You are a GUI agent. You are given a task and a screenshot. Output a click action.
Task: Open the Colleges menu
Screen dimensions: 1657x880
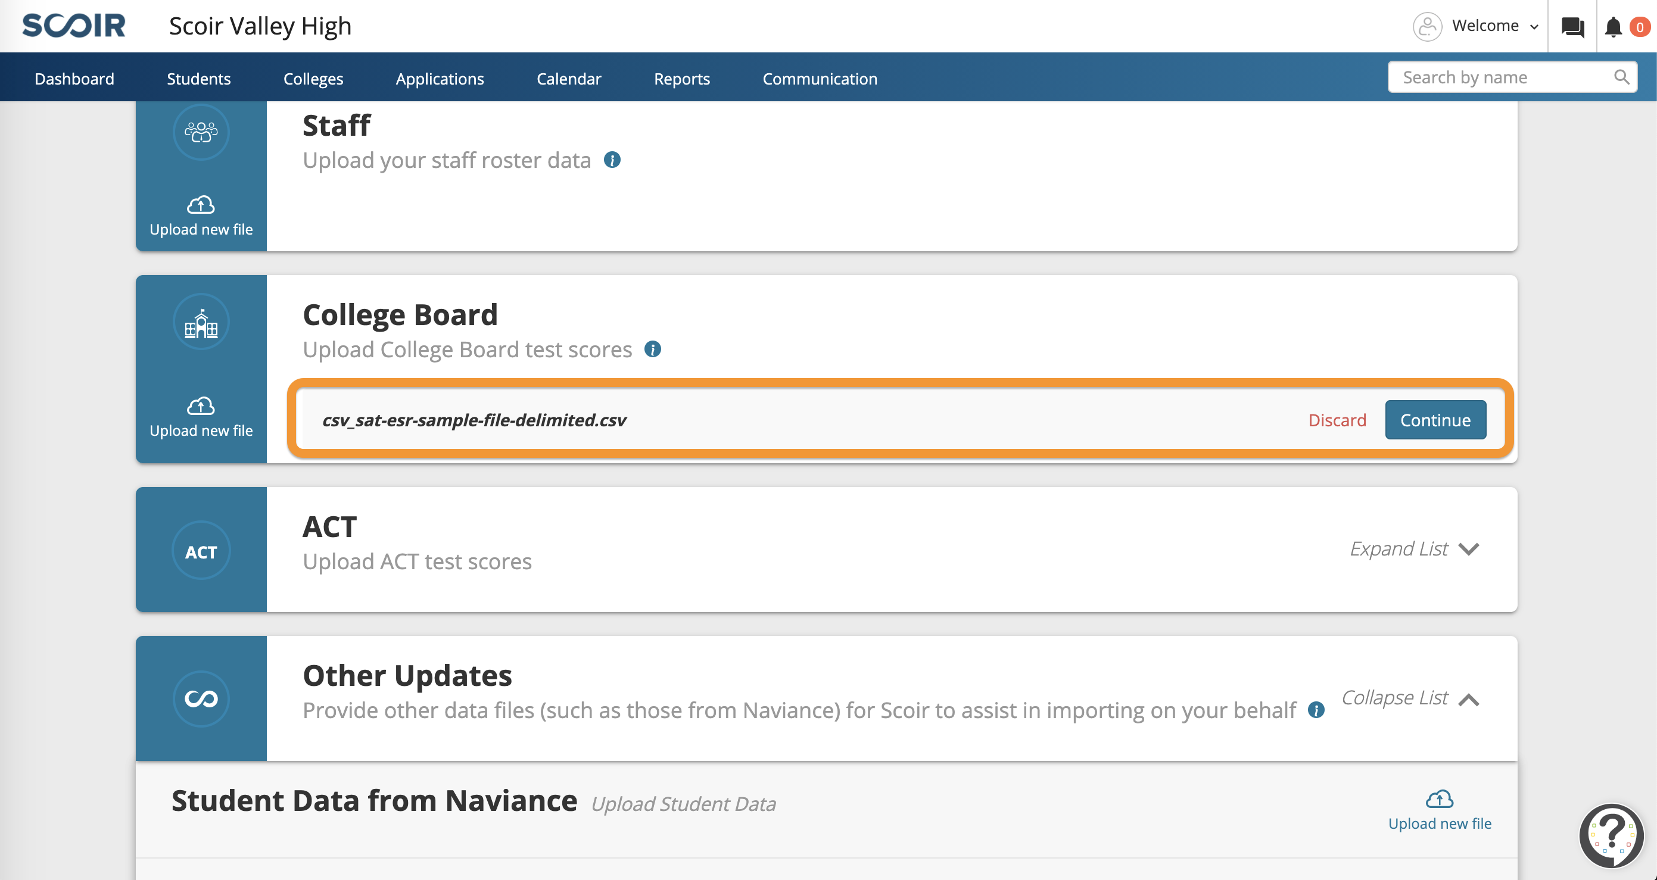(x=313, y=79)
